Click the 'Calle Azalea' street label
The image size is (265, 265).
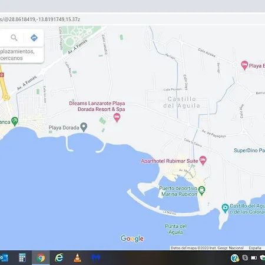point(207,52)
